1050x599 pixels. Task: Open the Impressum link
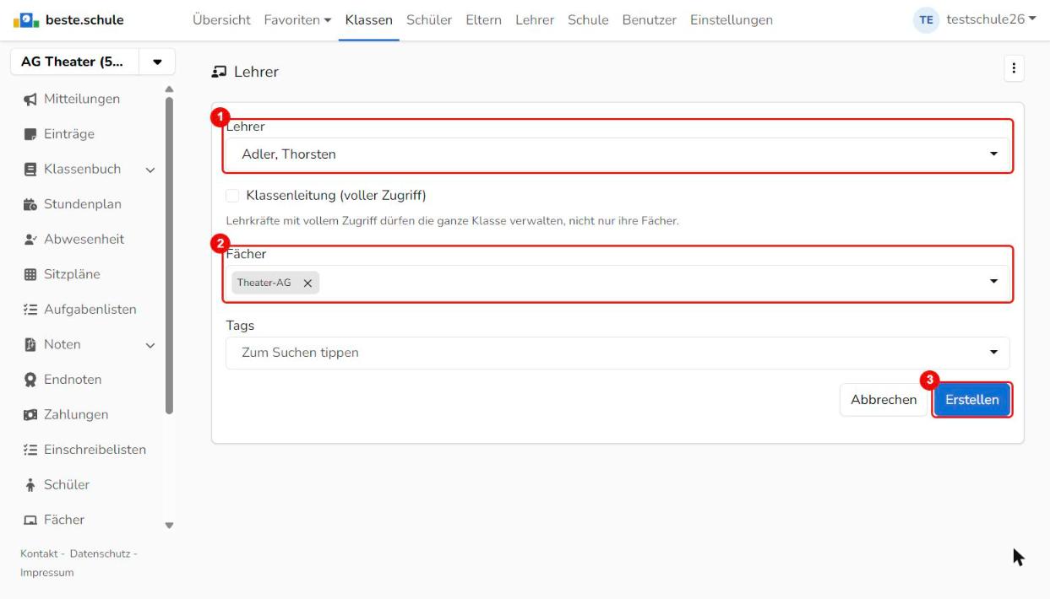(x=46, y=573)
